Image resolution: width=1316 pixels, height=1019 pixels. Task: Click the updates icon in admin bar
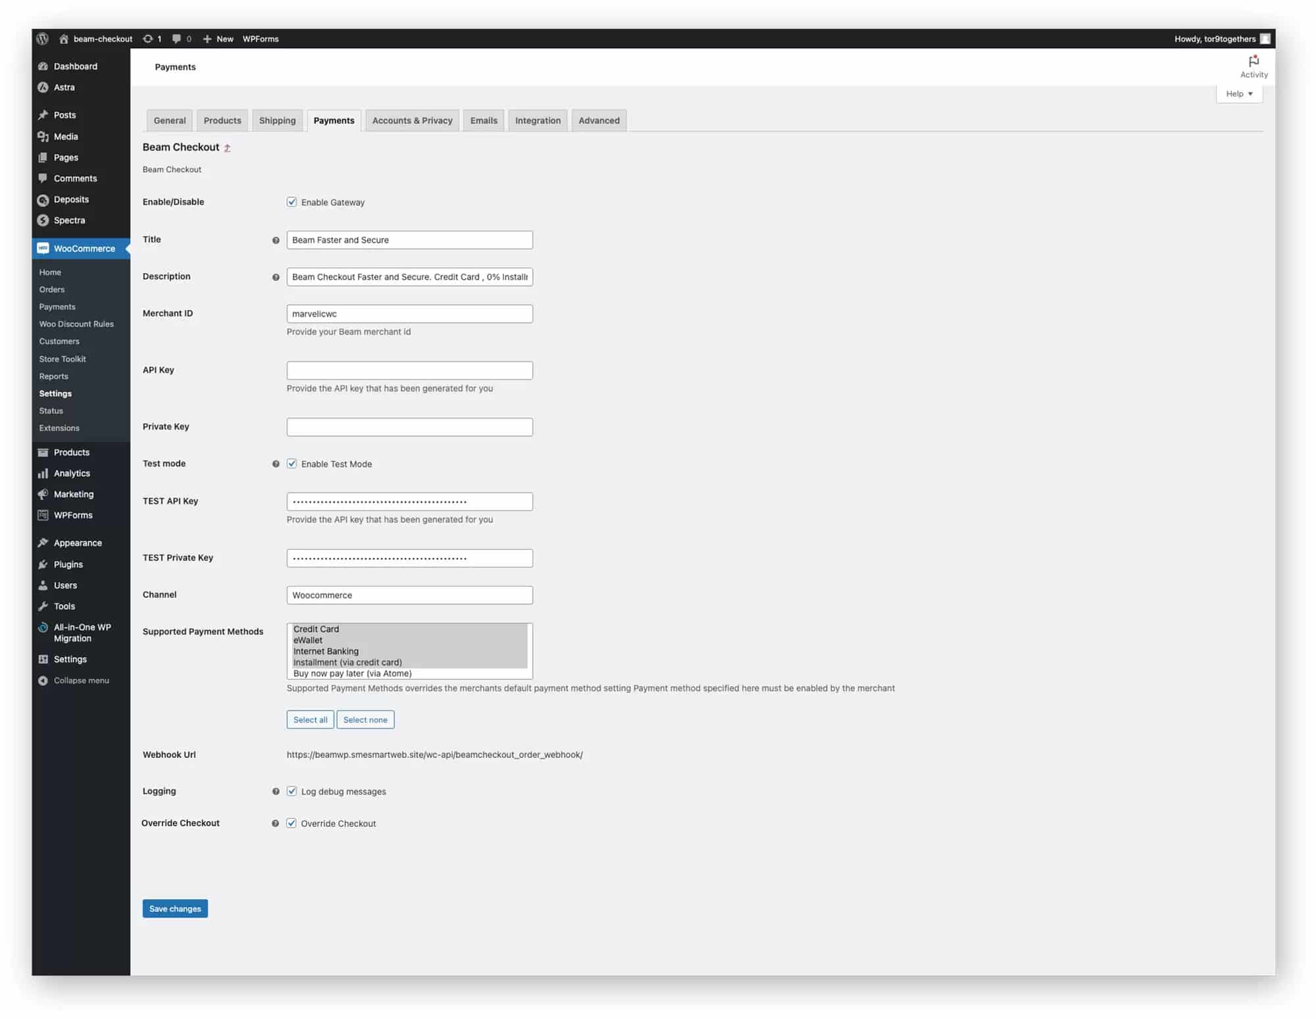click(148, 39)
